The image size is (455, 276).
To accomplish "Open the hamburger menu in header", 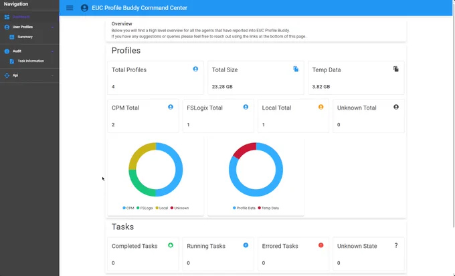I will point(70,8).
